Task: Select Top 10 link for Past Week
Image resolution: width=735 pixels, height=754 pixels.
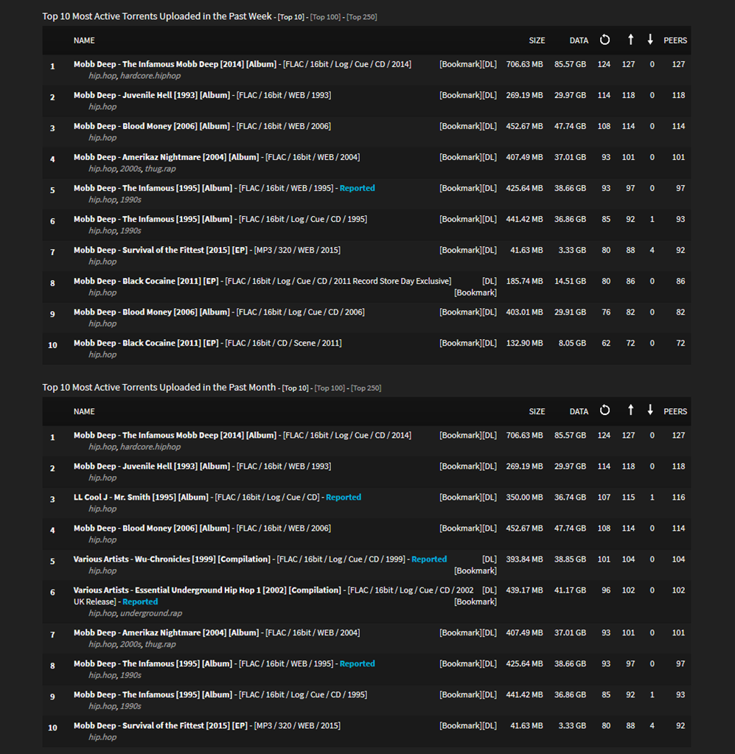Action: [x=291, y=17]
